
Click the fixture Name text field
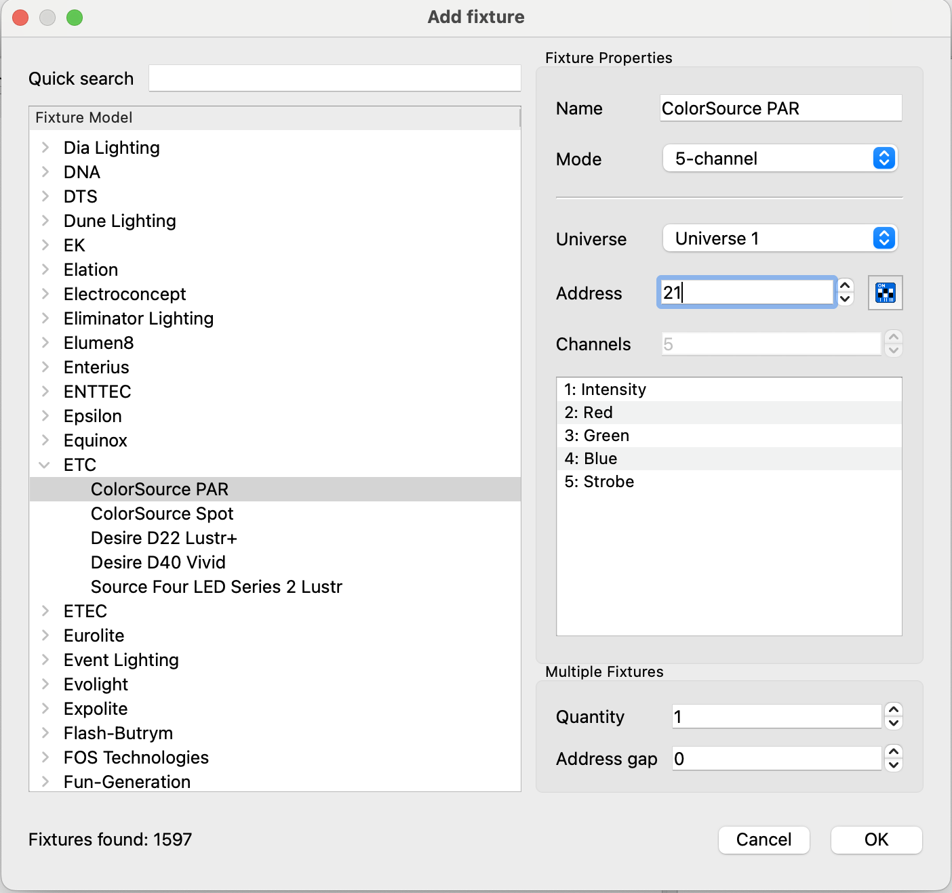coord(780,108)
